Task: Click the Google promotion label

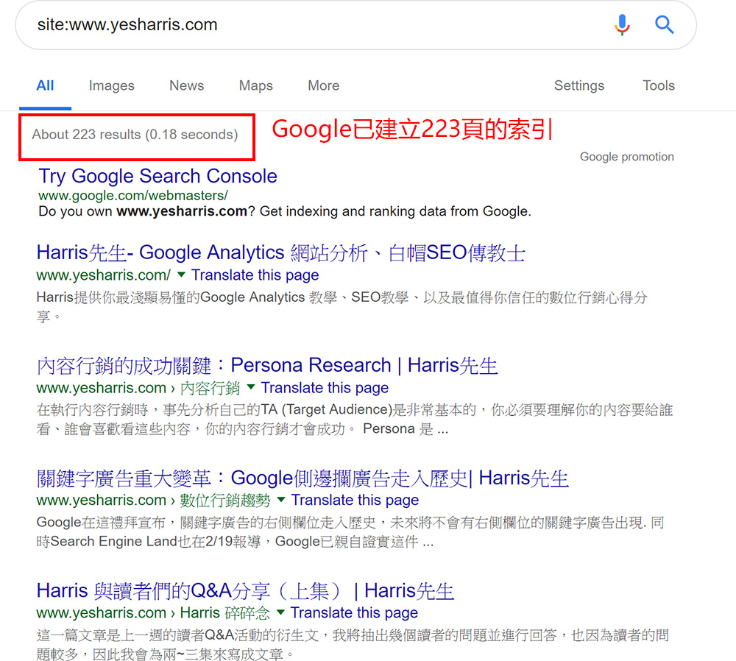Action: pos(626,157)
